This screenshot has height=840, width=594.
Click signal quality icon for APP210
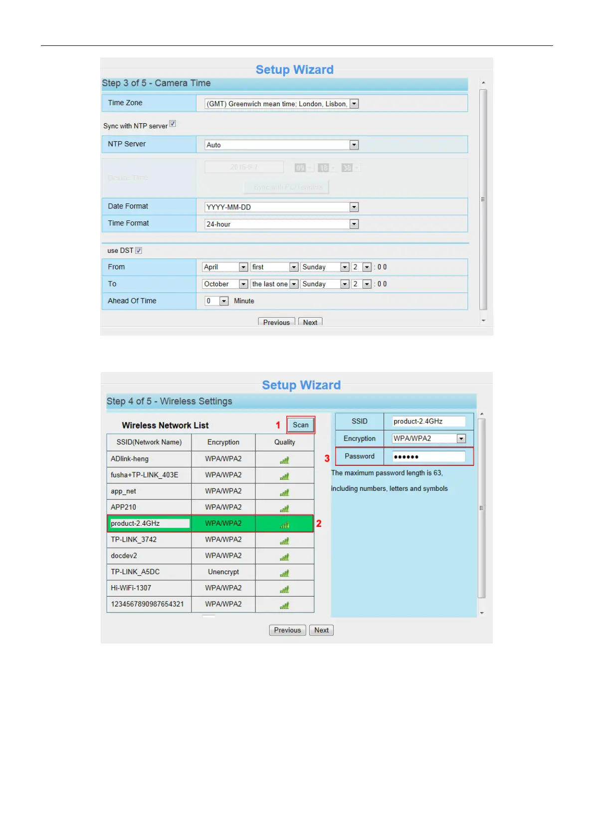pyautogui.click(x=284, y=508)
